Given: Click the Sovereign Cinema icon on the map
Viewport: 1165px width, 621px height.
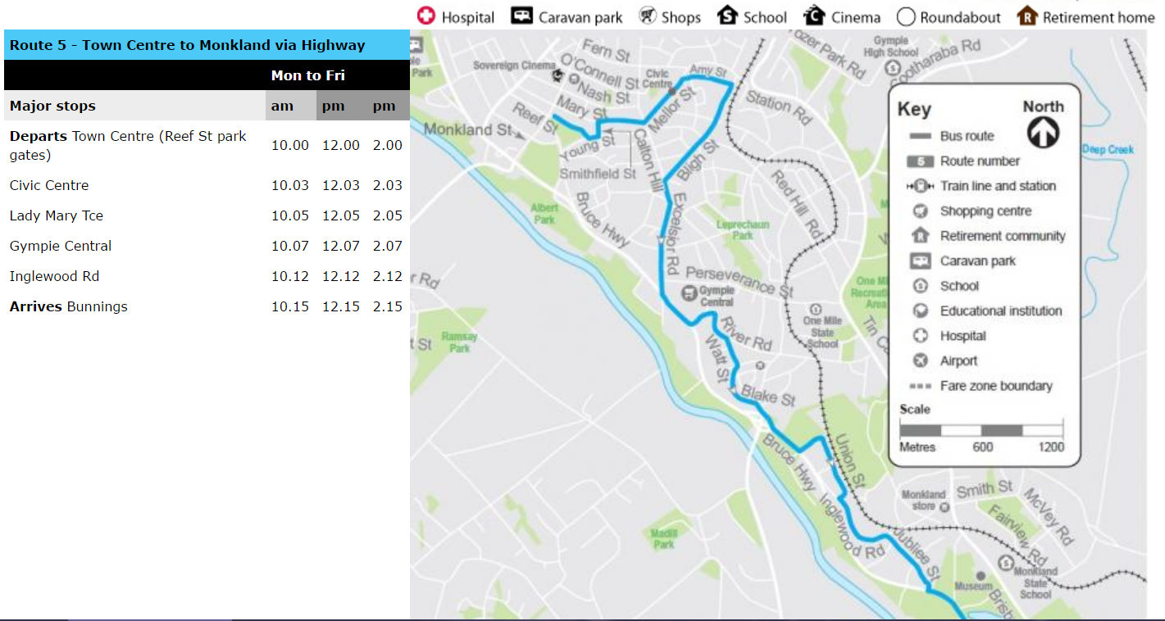Looking at the screenshot, I should coord(559,77).
